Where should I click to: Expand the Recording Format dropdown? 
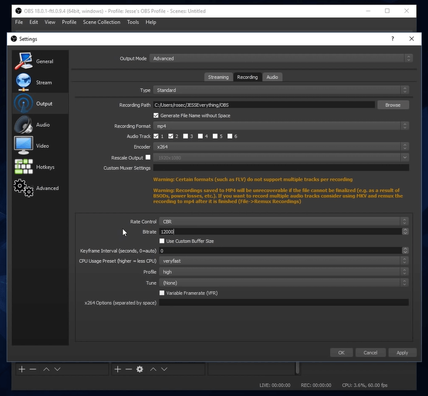pos(281,126)
